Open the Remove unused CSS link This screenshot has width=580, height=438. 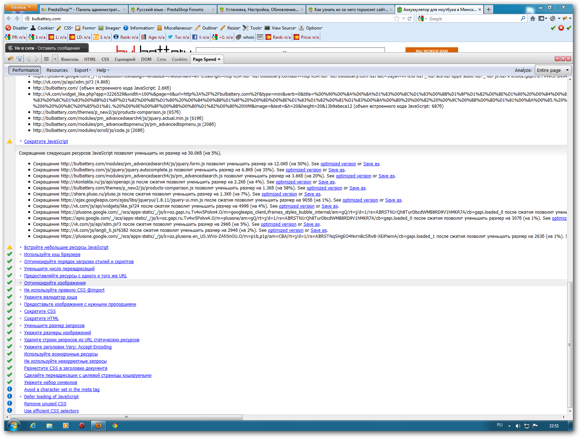coord(45,404)
